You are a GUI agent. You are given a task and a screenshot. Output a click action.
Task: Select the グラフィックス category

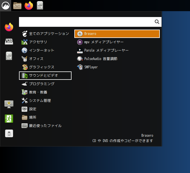[45, 67]
